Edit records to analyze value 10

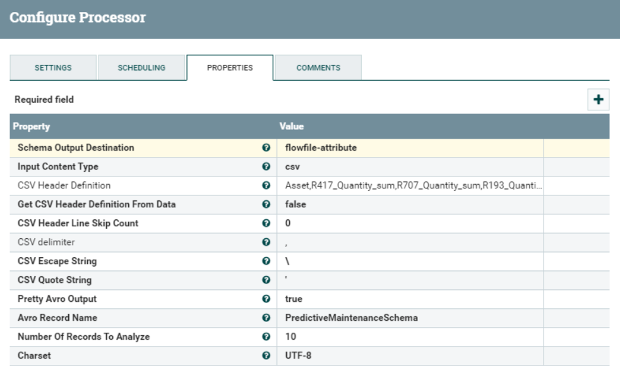(x=410, y=337)
